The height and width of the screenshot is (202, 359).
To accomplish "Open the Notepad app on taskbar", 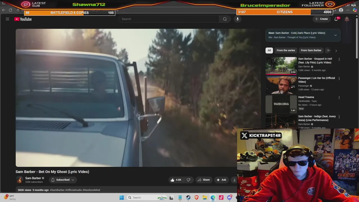I will point(180,198).
